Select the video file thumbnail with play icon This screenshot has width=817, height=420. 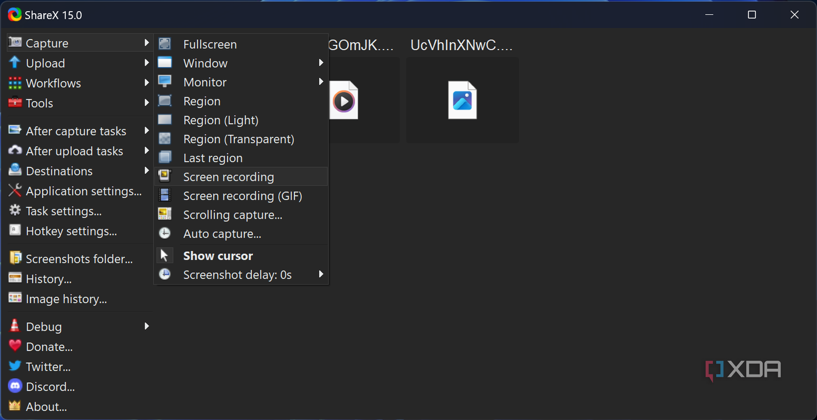[344, 100]
